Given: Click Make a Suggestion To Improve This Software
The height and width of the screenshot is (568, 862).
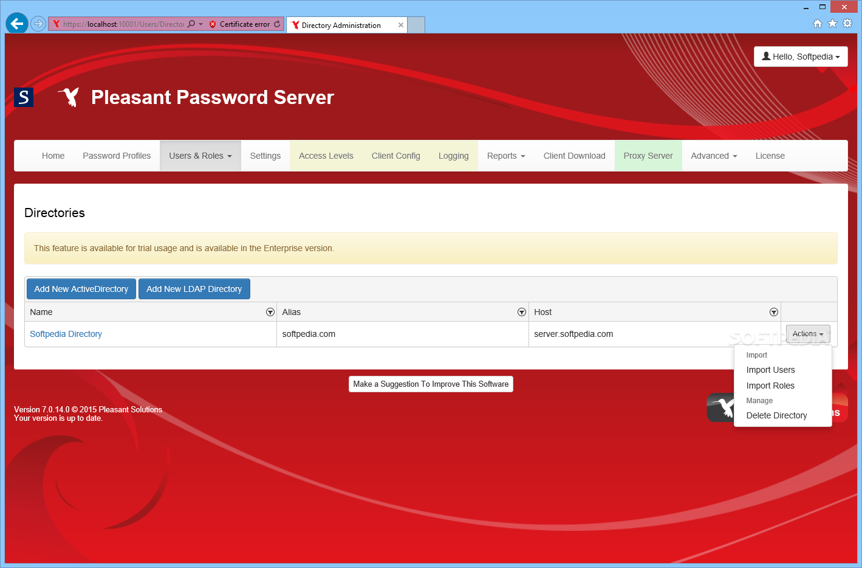Looking at the screenshot, I should [431, 384].
